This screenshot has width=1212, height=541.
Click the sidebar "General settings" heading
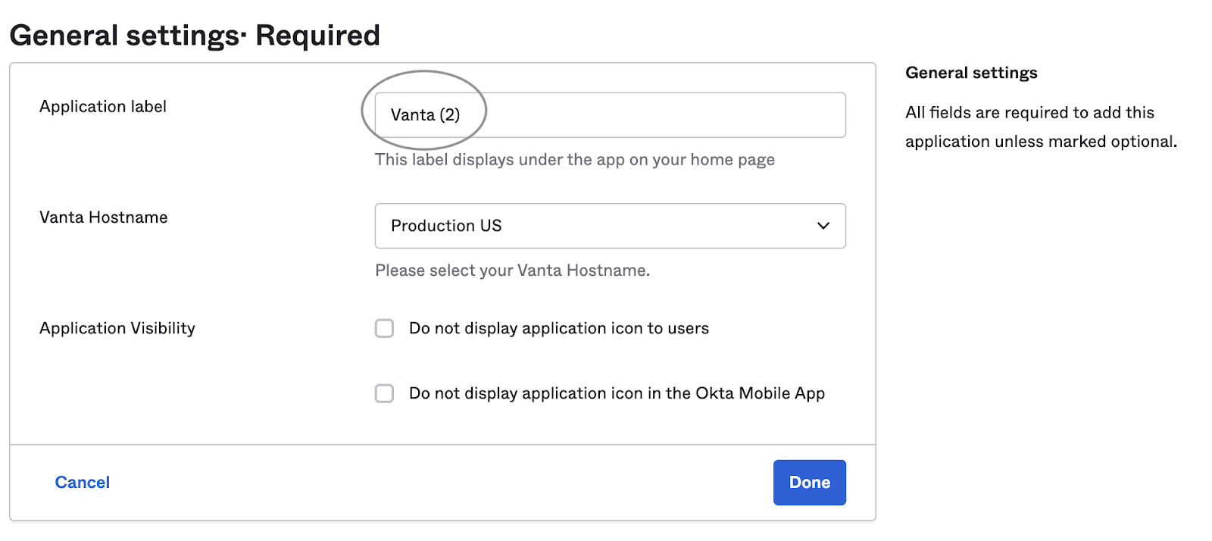point(971,73)
